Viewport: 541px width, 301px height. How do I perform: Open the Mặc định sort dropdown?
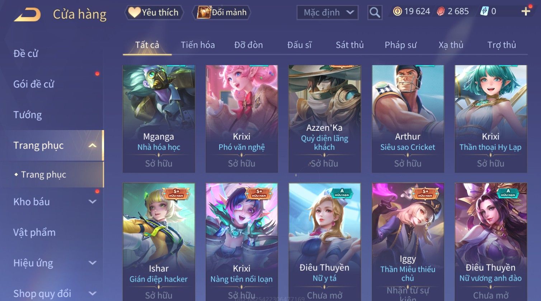click(x=327, y=13)
